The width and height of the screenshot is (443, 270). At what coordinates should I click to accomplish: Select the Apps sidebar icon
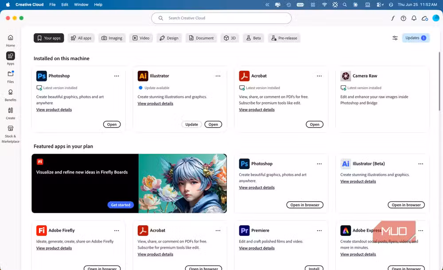11,56
